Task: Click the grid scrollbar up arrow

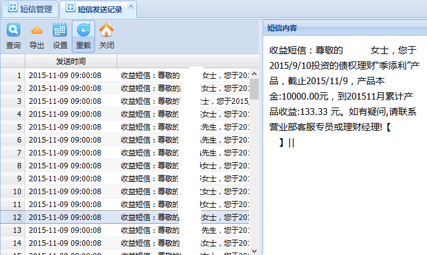Action: (x=254, y=74)
